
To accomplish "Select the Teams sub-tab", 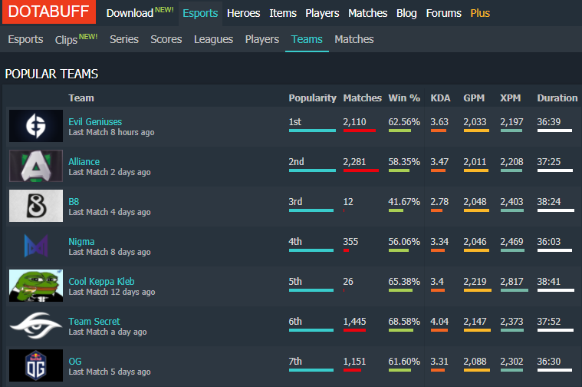I will coord(307,39).
